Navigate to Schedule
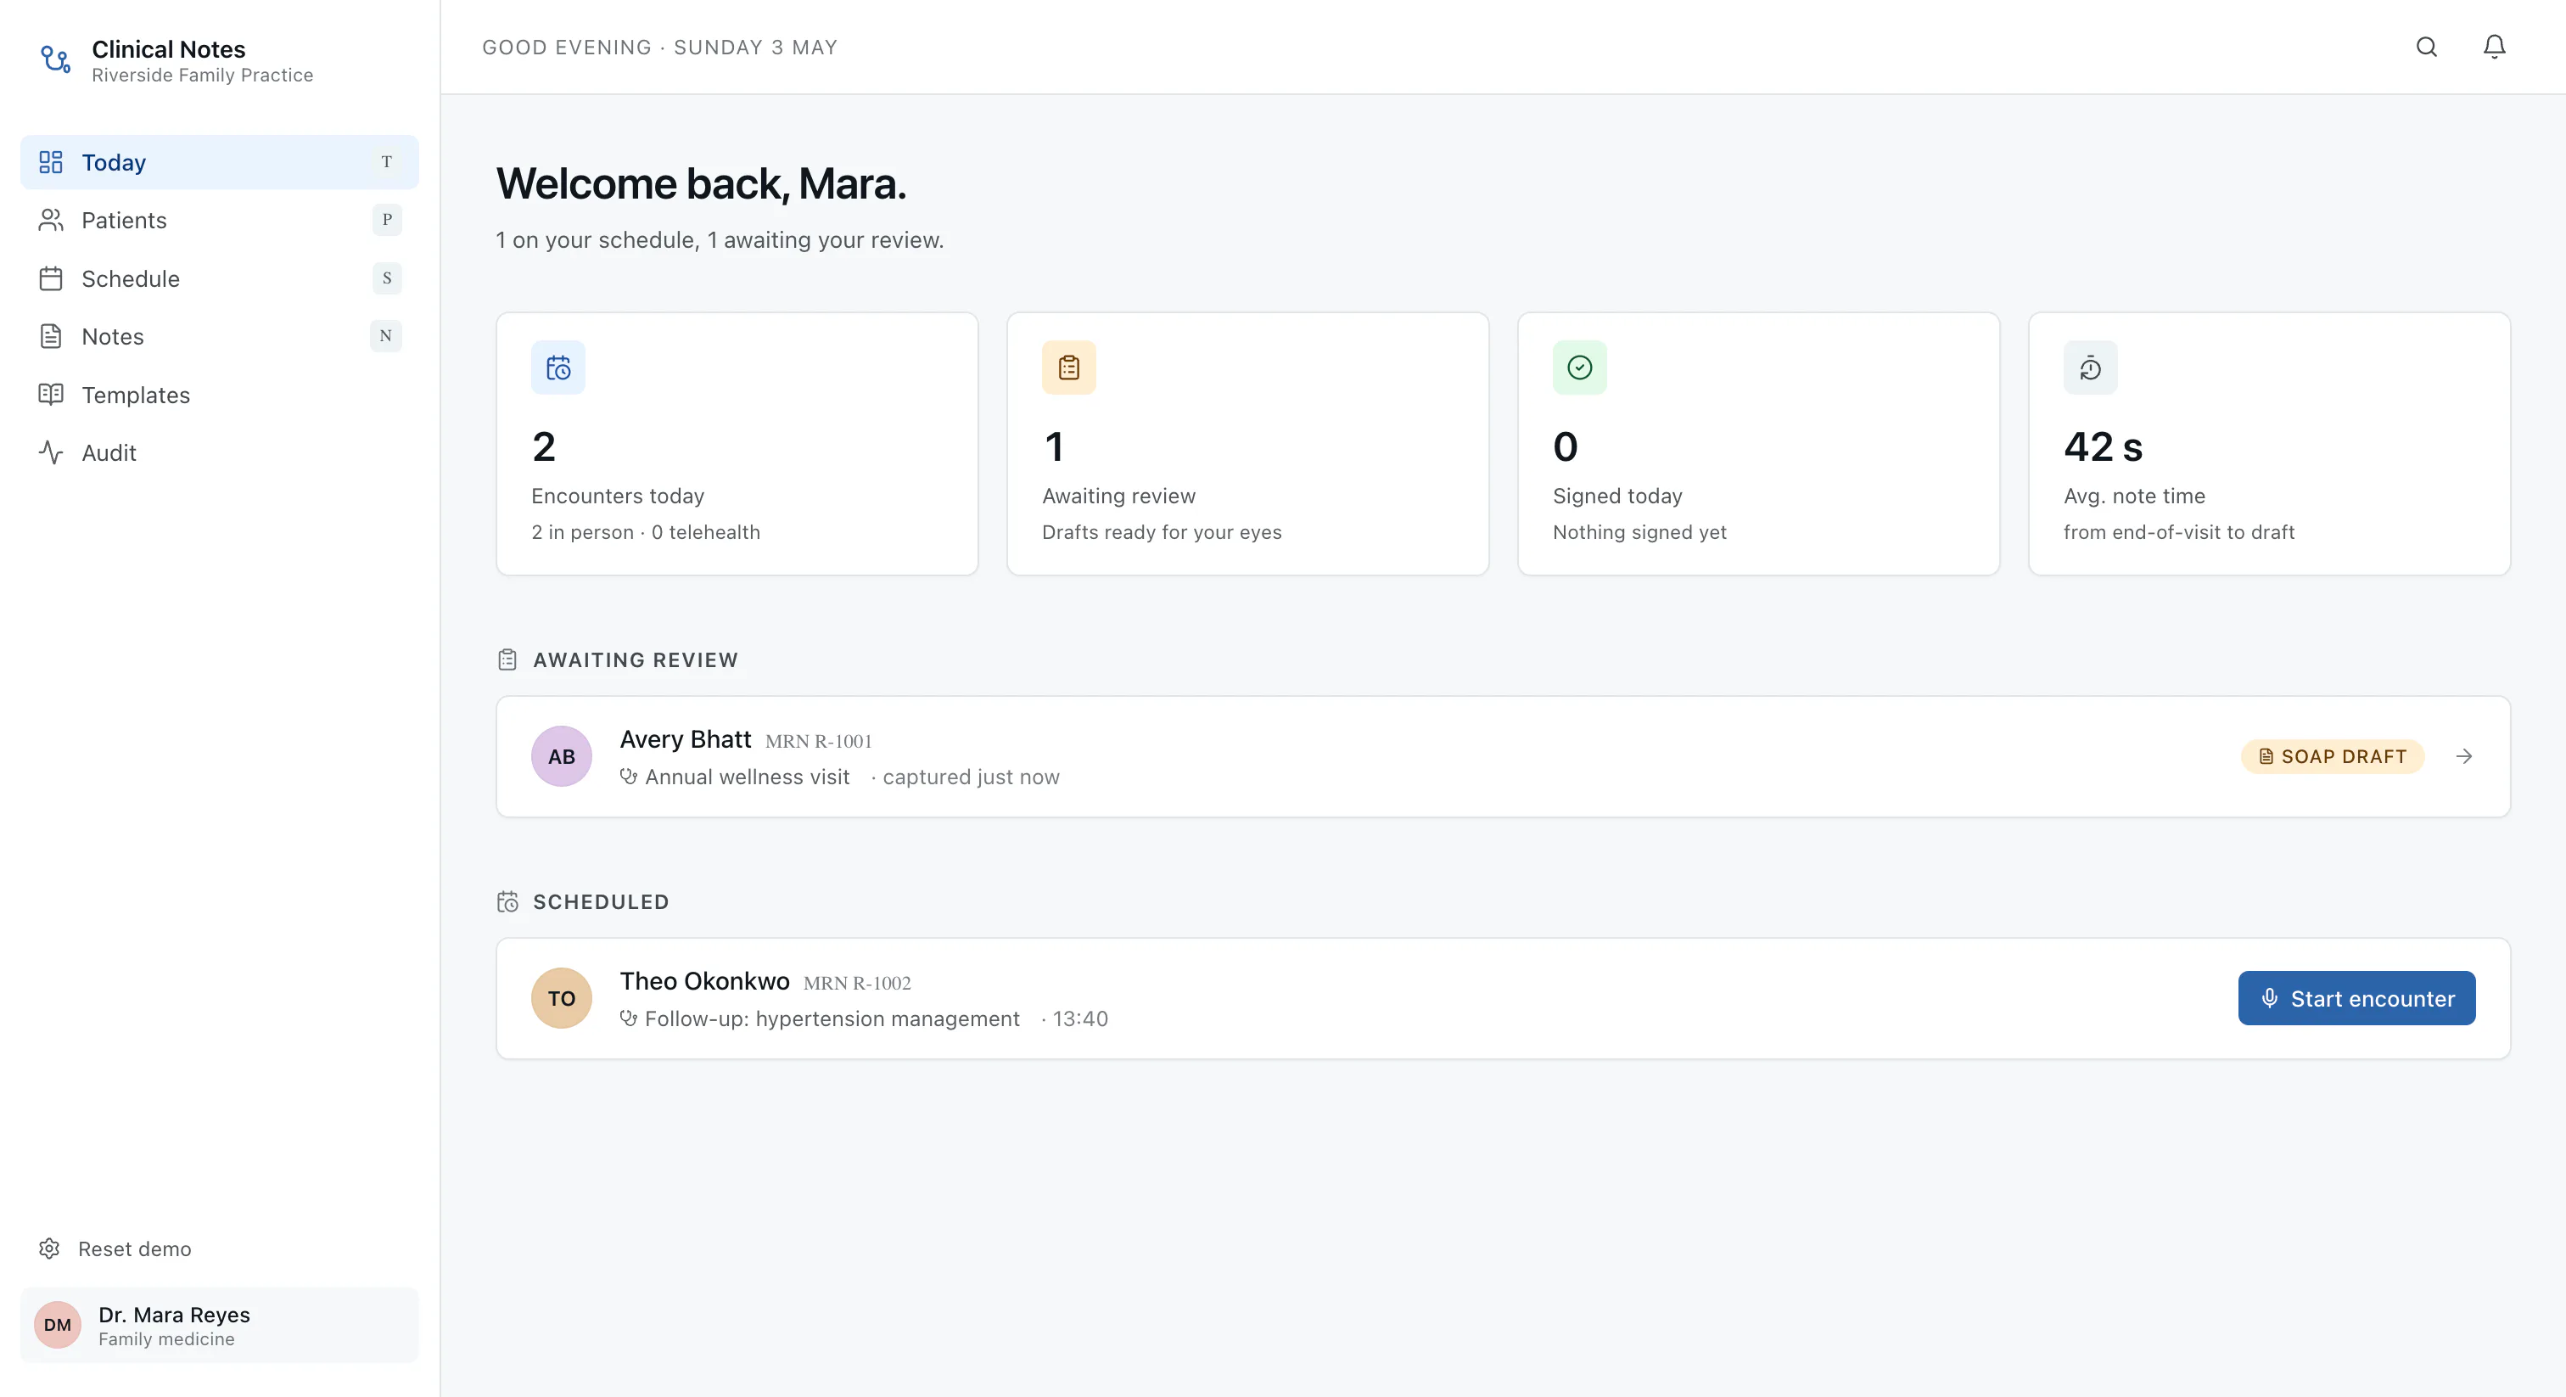Screen dimensions: 2566x1397 [x=219, y=278]
